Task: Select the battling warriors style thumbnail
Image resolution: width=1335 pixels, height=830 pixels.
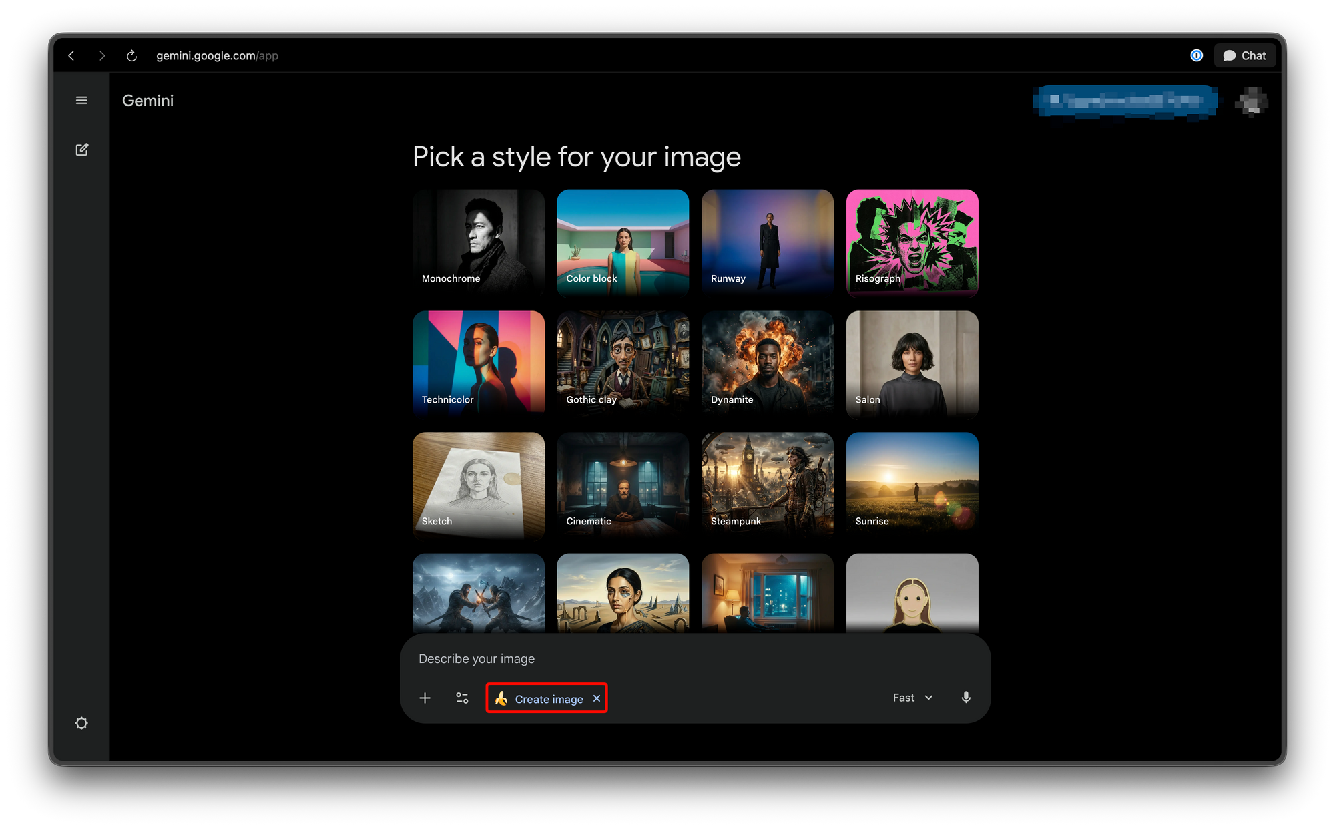Action: [479, 593]
